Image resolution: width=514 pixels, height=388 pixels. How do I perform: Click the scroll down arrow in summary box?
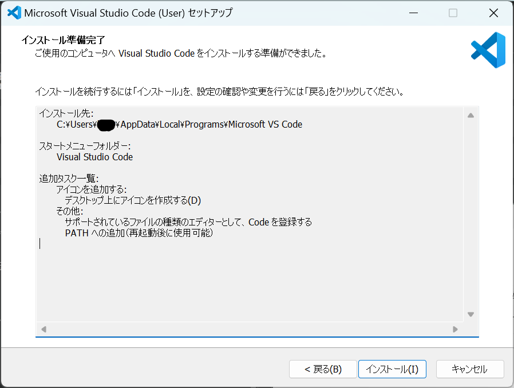[x=470, y=314]
